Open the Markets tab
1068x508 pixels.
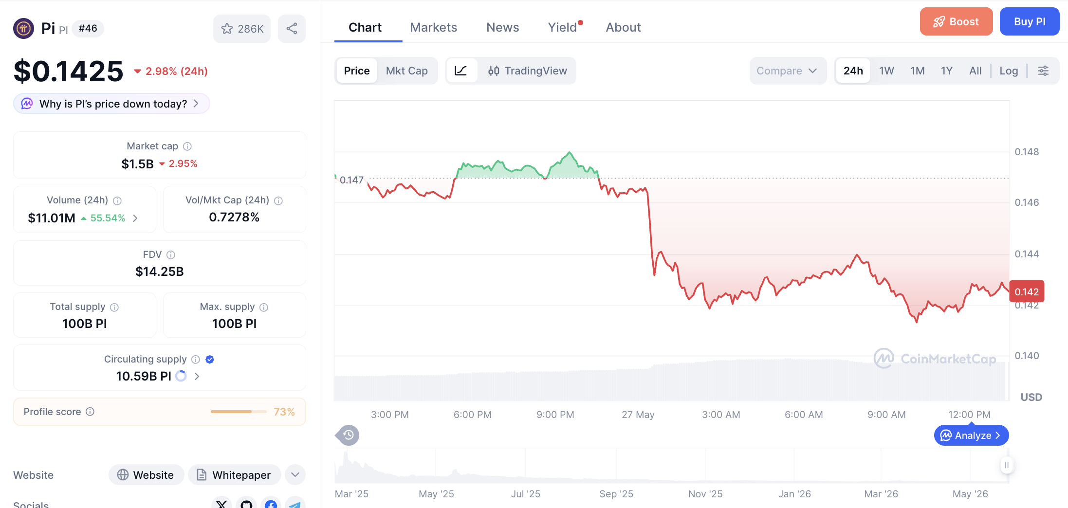pyautogui.click(x=434, y=27)
